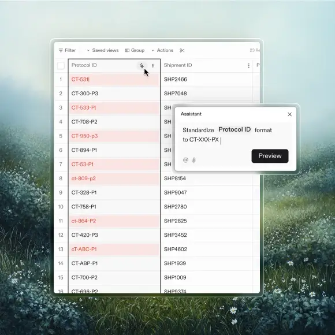Click the @ mention icon in Assistant
335x335 pixels.
click(185, 160)
